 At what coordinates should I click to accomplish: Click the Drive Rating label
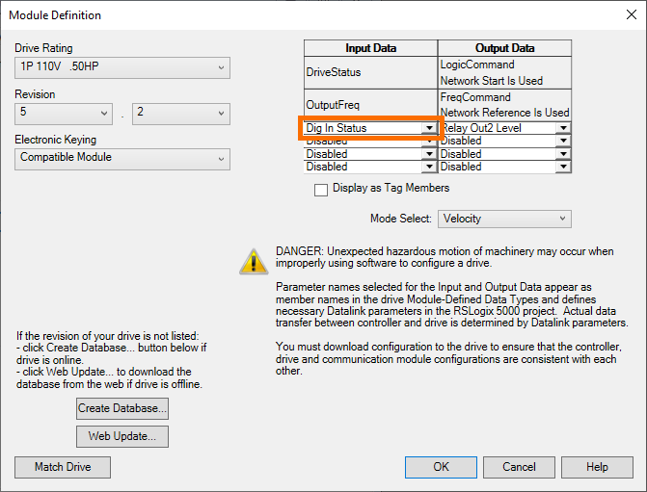(43, 48)
